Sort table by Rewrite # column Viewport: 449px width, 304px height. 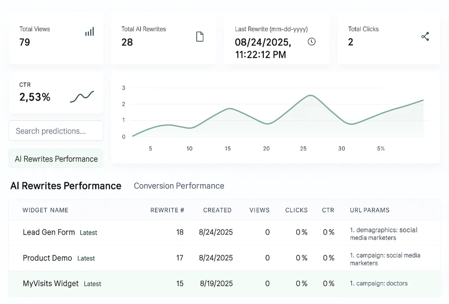167,210
